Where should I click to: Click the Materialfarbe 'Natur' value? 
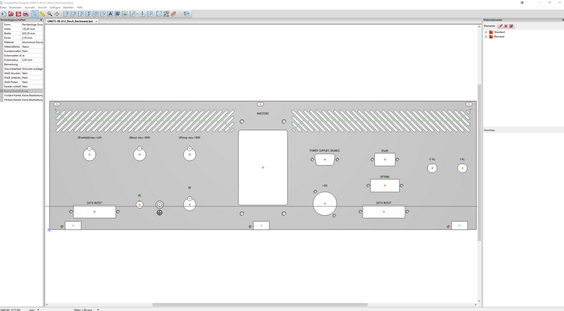pyautogui.click(x=32, y=47)
